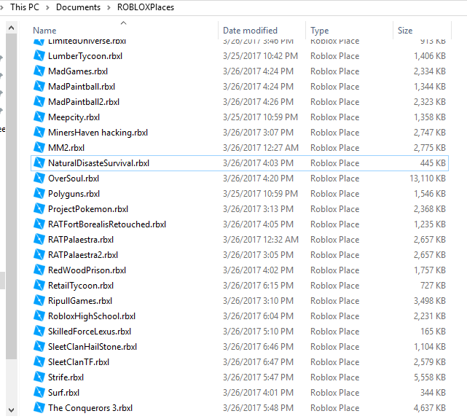467x419 pixels.
Task: Sort by Date modified column header
Action: click(250, 31)
